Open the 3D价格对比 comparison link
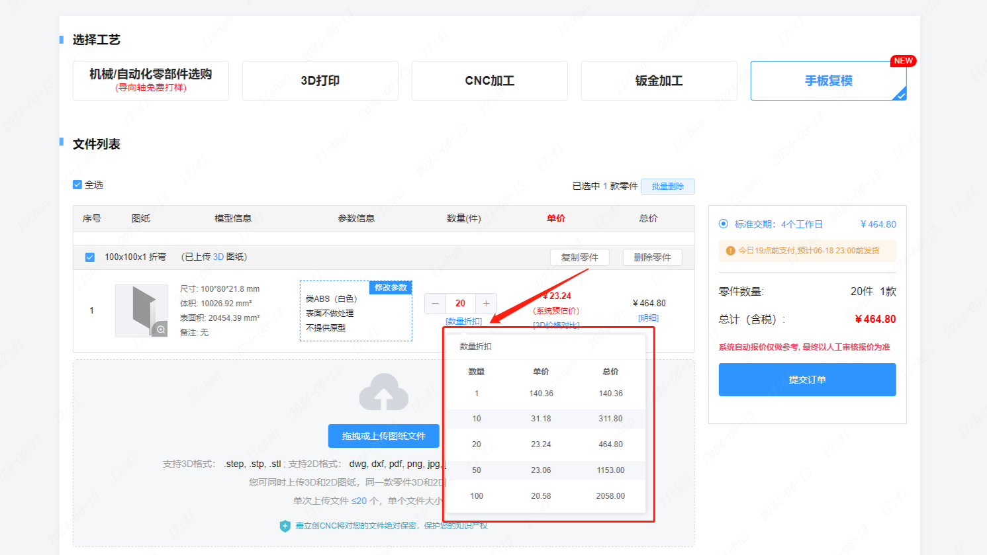 pos(556,325)
